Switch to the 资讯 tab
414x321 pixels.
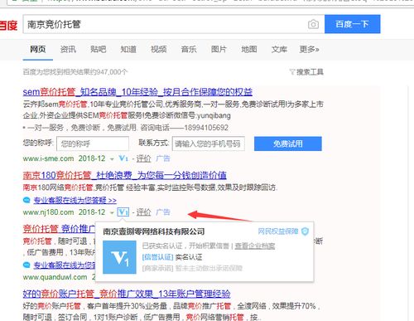click(68, 49)
